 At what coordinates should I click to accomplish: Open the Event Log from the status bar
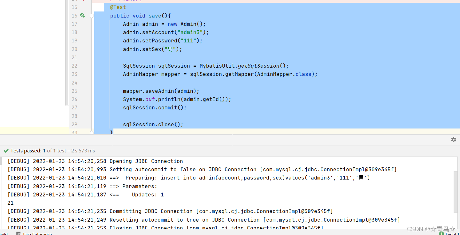(x=449, y=234)
